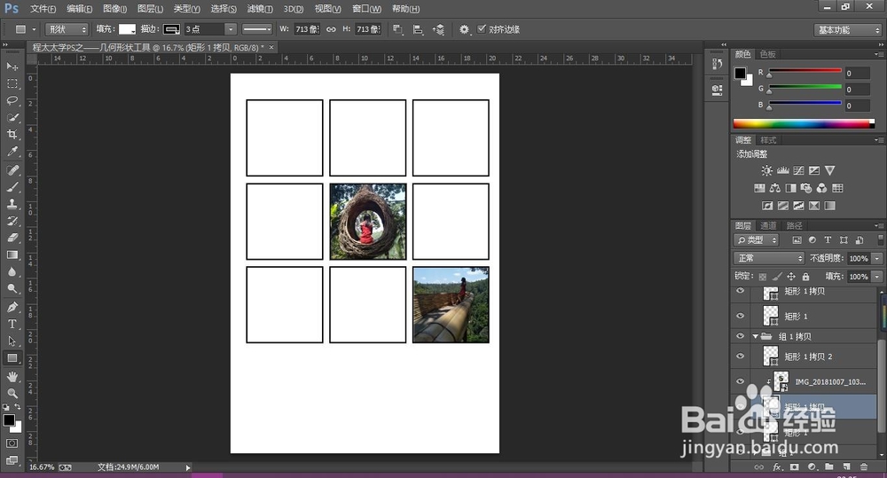Open the 类型 layer filter dropdown
Viewport: 887px width, 478px height.
click(x=757, y=240)
